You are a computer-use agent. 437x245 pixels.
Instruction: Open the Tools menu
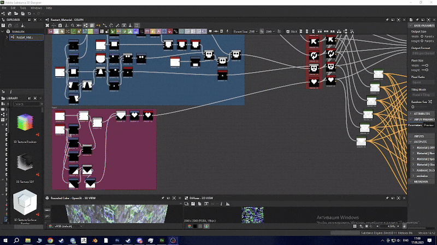(x=23, y=8)
